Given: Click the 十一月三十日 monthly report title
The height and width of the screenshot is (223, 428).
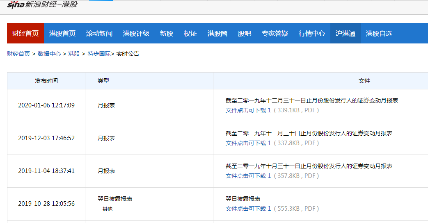Looking at the screenshot, I should (309, 133).
